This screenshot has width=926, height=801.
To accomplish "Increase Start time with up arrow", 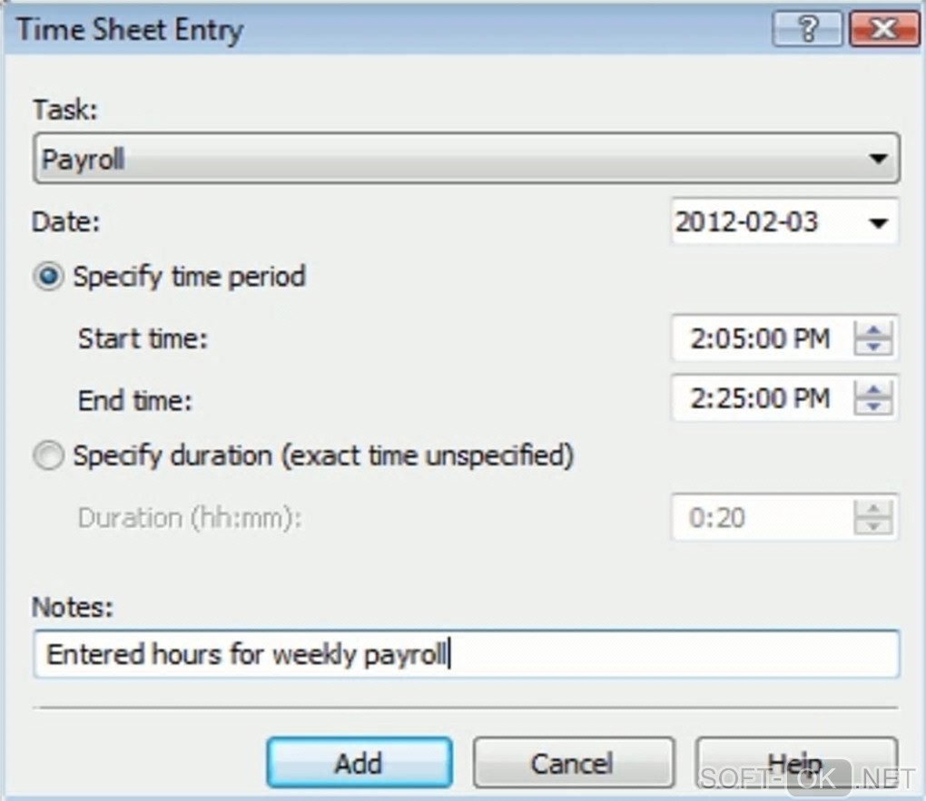I will point(874,331).
